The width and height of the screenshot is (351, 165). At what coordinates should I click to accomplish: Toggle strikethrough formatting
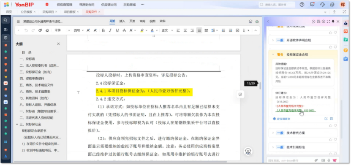124,30
